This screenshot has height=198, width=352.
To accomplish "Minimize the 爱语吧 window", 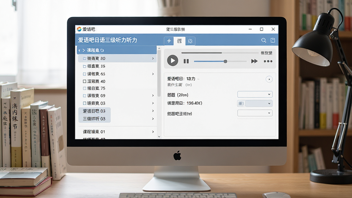I will [250, 29].
